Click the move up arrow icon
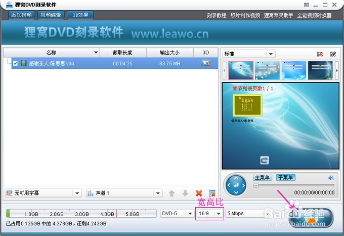The image size is (344, 236). pyautogui.click(x=172, y=193)
